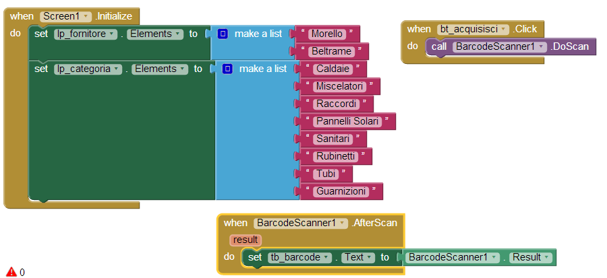Click mutator icon on fornitore make a list
The height and width of the screenshot is (278, 607).
click(223, 34)
